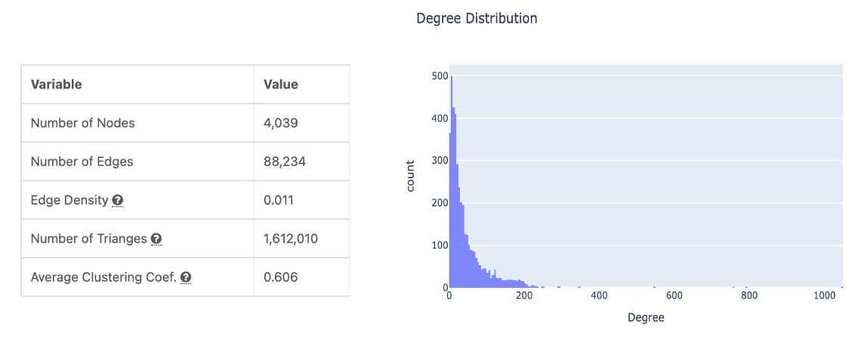Click the count y-axis title
Image resolution: width=864 pixels, height=337 pixels.
[411, 175]
